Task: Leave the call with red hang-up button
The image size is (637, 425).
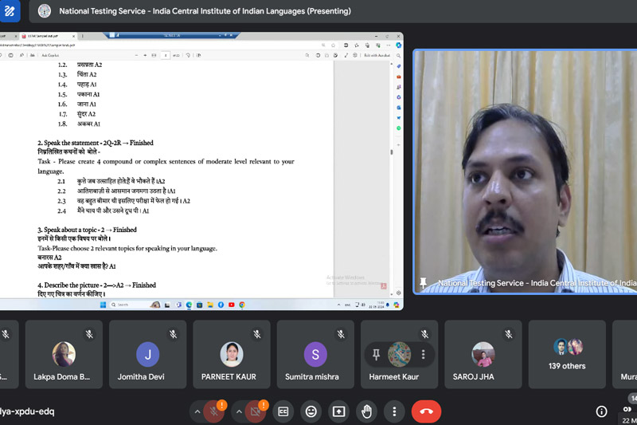Action: (426, 411)
